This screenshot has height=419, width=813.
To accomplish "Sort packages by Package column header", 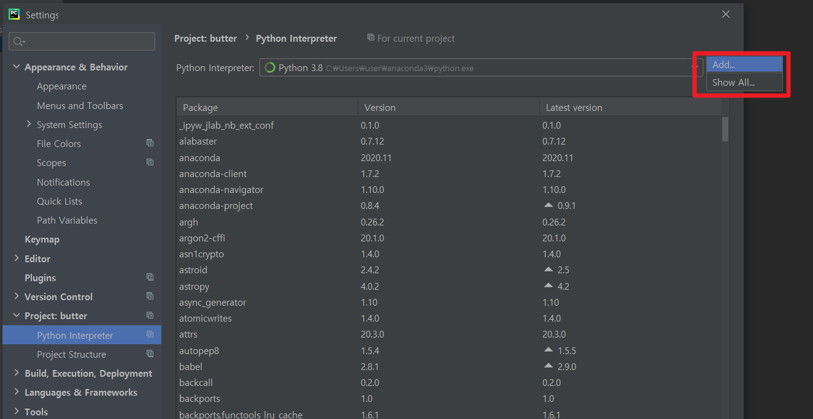I will (x=267, y=107).
